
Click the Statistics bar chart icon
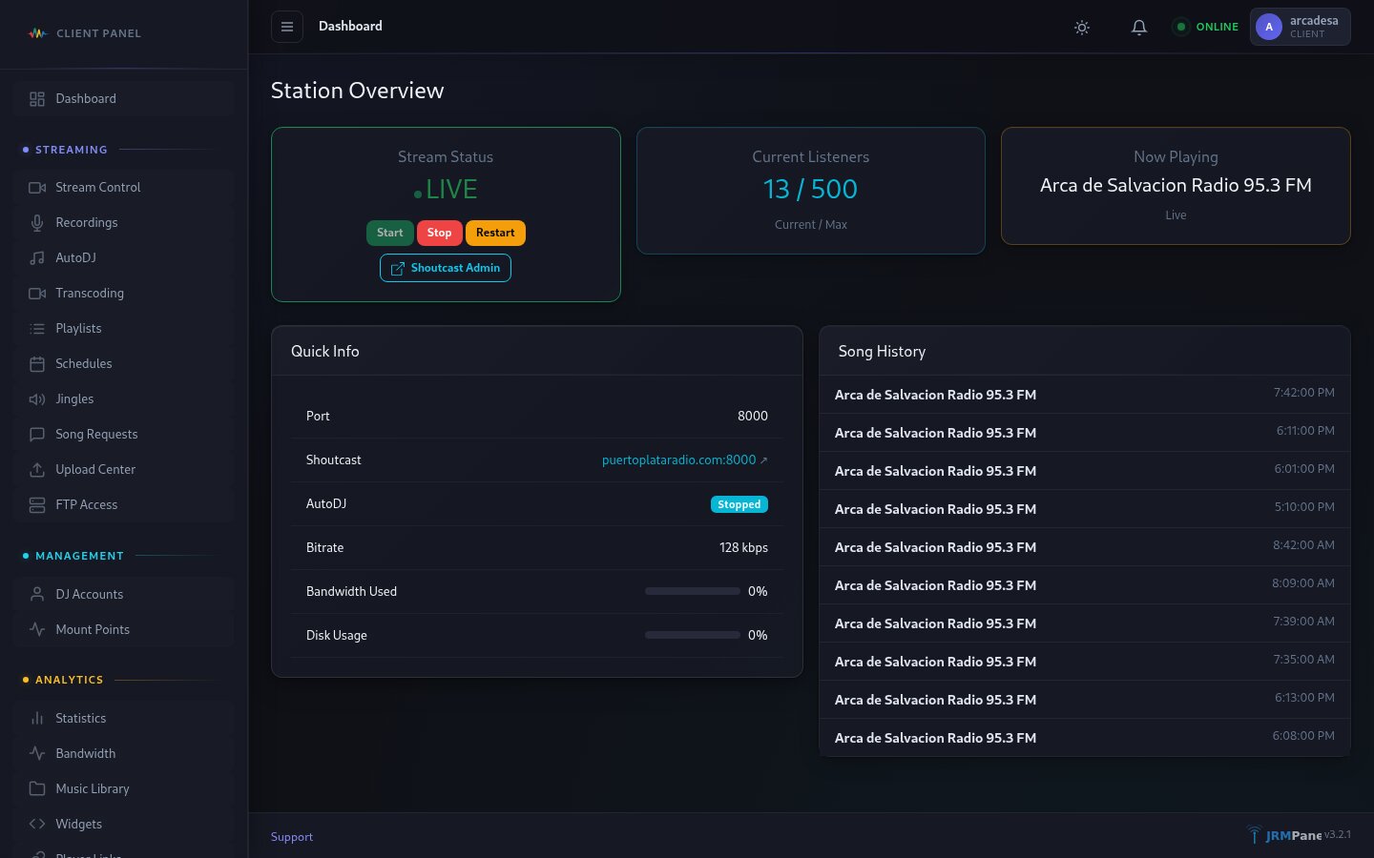37,719
